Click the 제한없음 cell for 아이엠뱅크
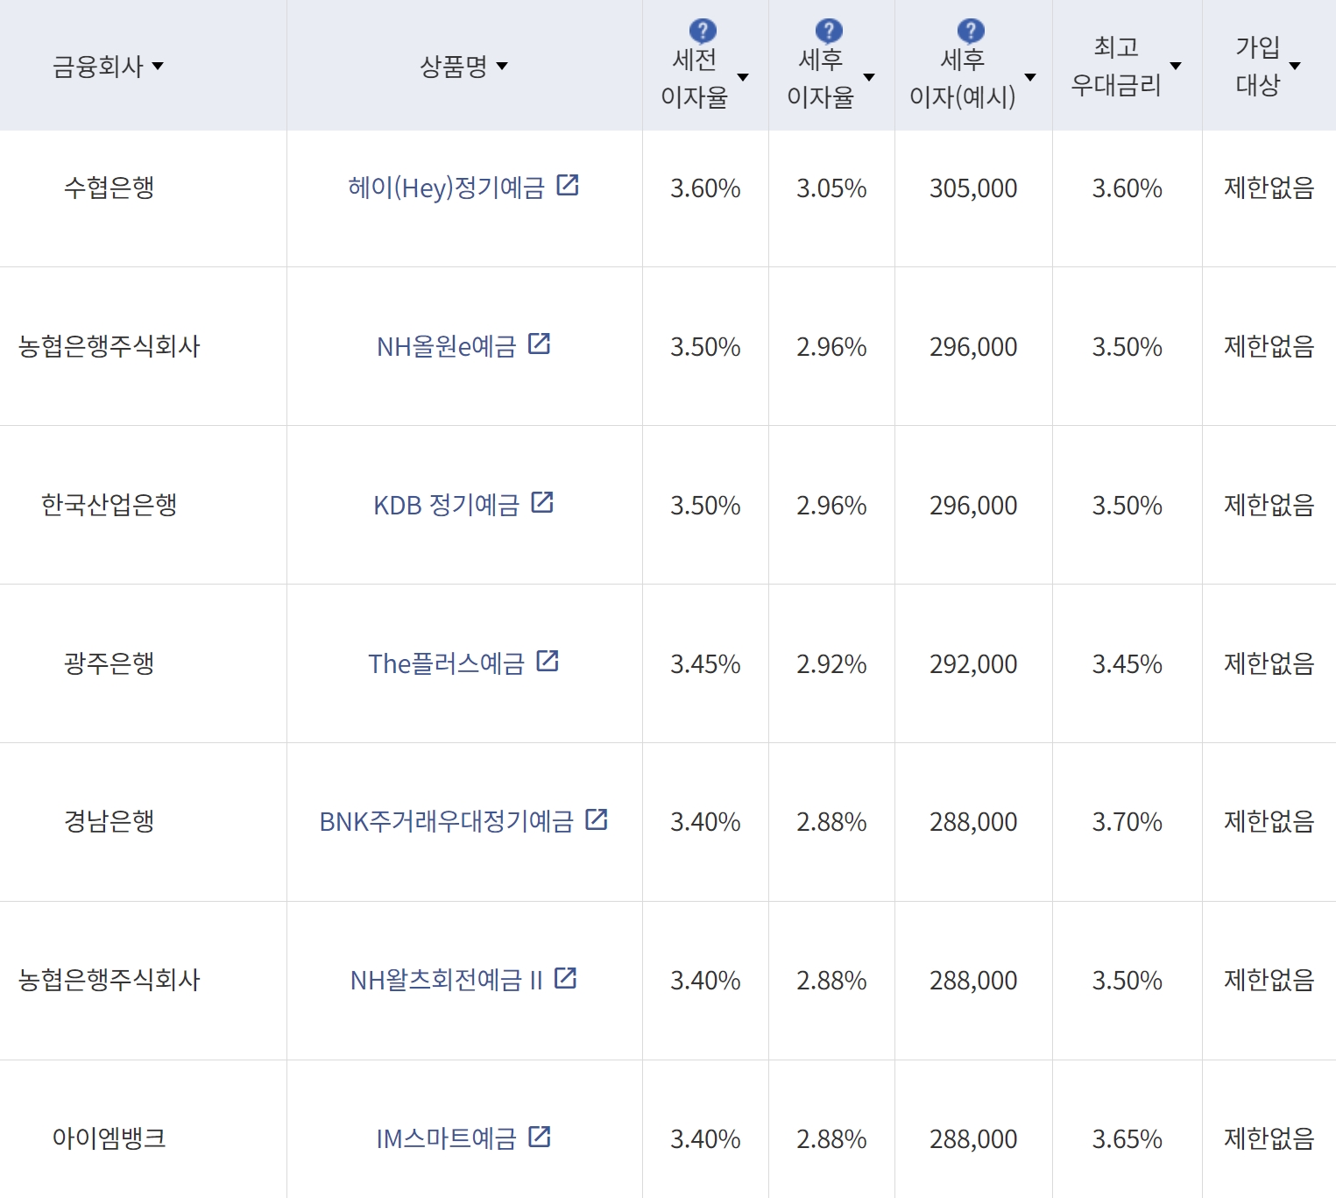This screenshot has width=1336, height=1198. pyautogui.click(x=1269, y=1139)
